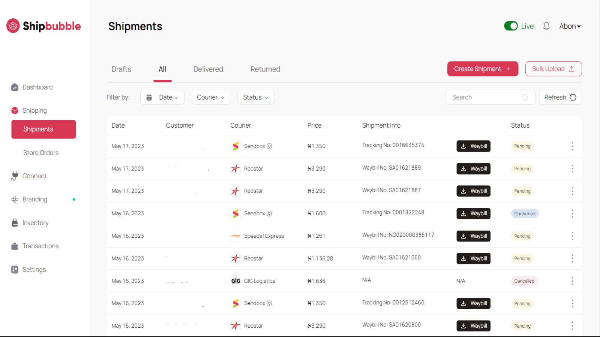
Task: Open the Abon account menu
Action: click(570, 26)
